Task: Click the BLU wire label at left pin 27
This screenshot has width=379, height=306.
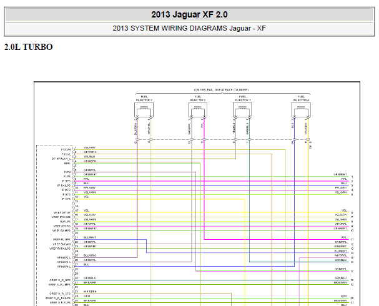Action: 86,264
